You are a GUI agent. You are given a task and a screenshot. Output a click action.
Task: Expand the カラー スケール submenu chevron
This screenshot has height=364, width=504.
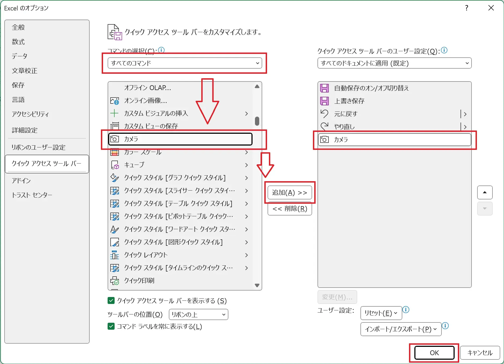(246, 152)
